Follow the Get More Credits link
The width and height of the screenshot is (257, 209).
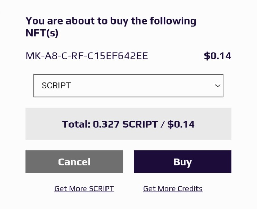pos(173,189)
